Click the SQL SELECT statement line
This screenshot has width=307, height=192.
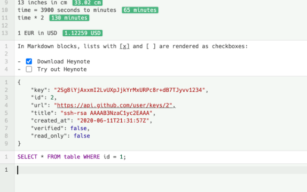pos(72,157)
